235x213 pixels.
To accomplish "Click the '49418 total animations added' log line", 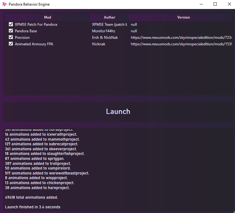I will [31, 197].
